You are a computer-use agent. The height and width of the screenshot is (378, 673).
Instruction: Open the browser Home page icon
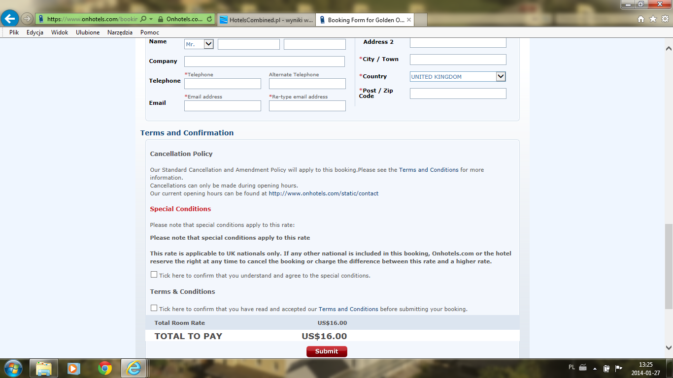[x=641, y=19]
